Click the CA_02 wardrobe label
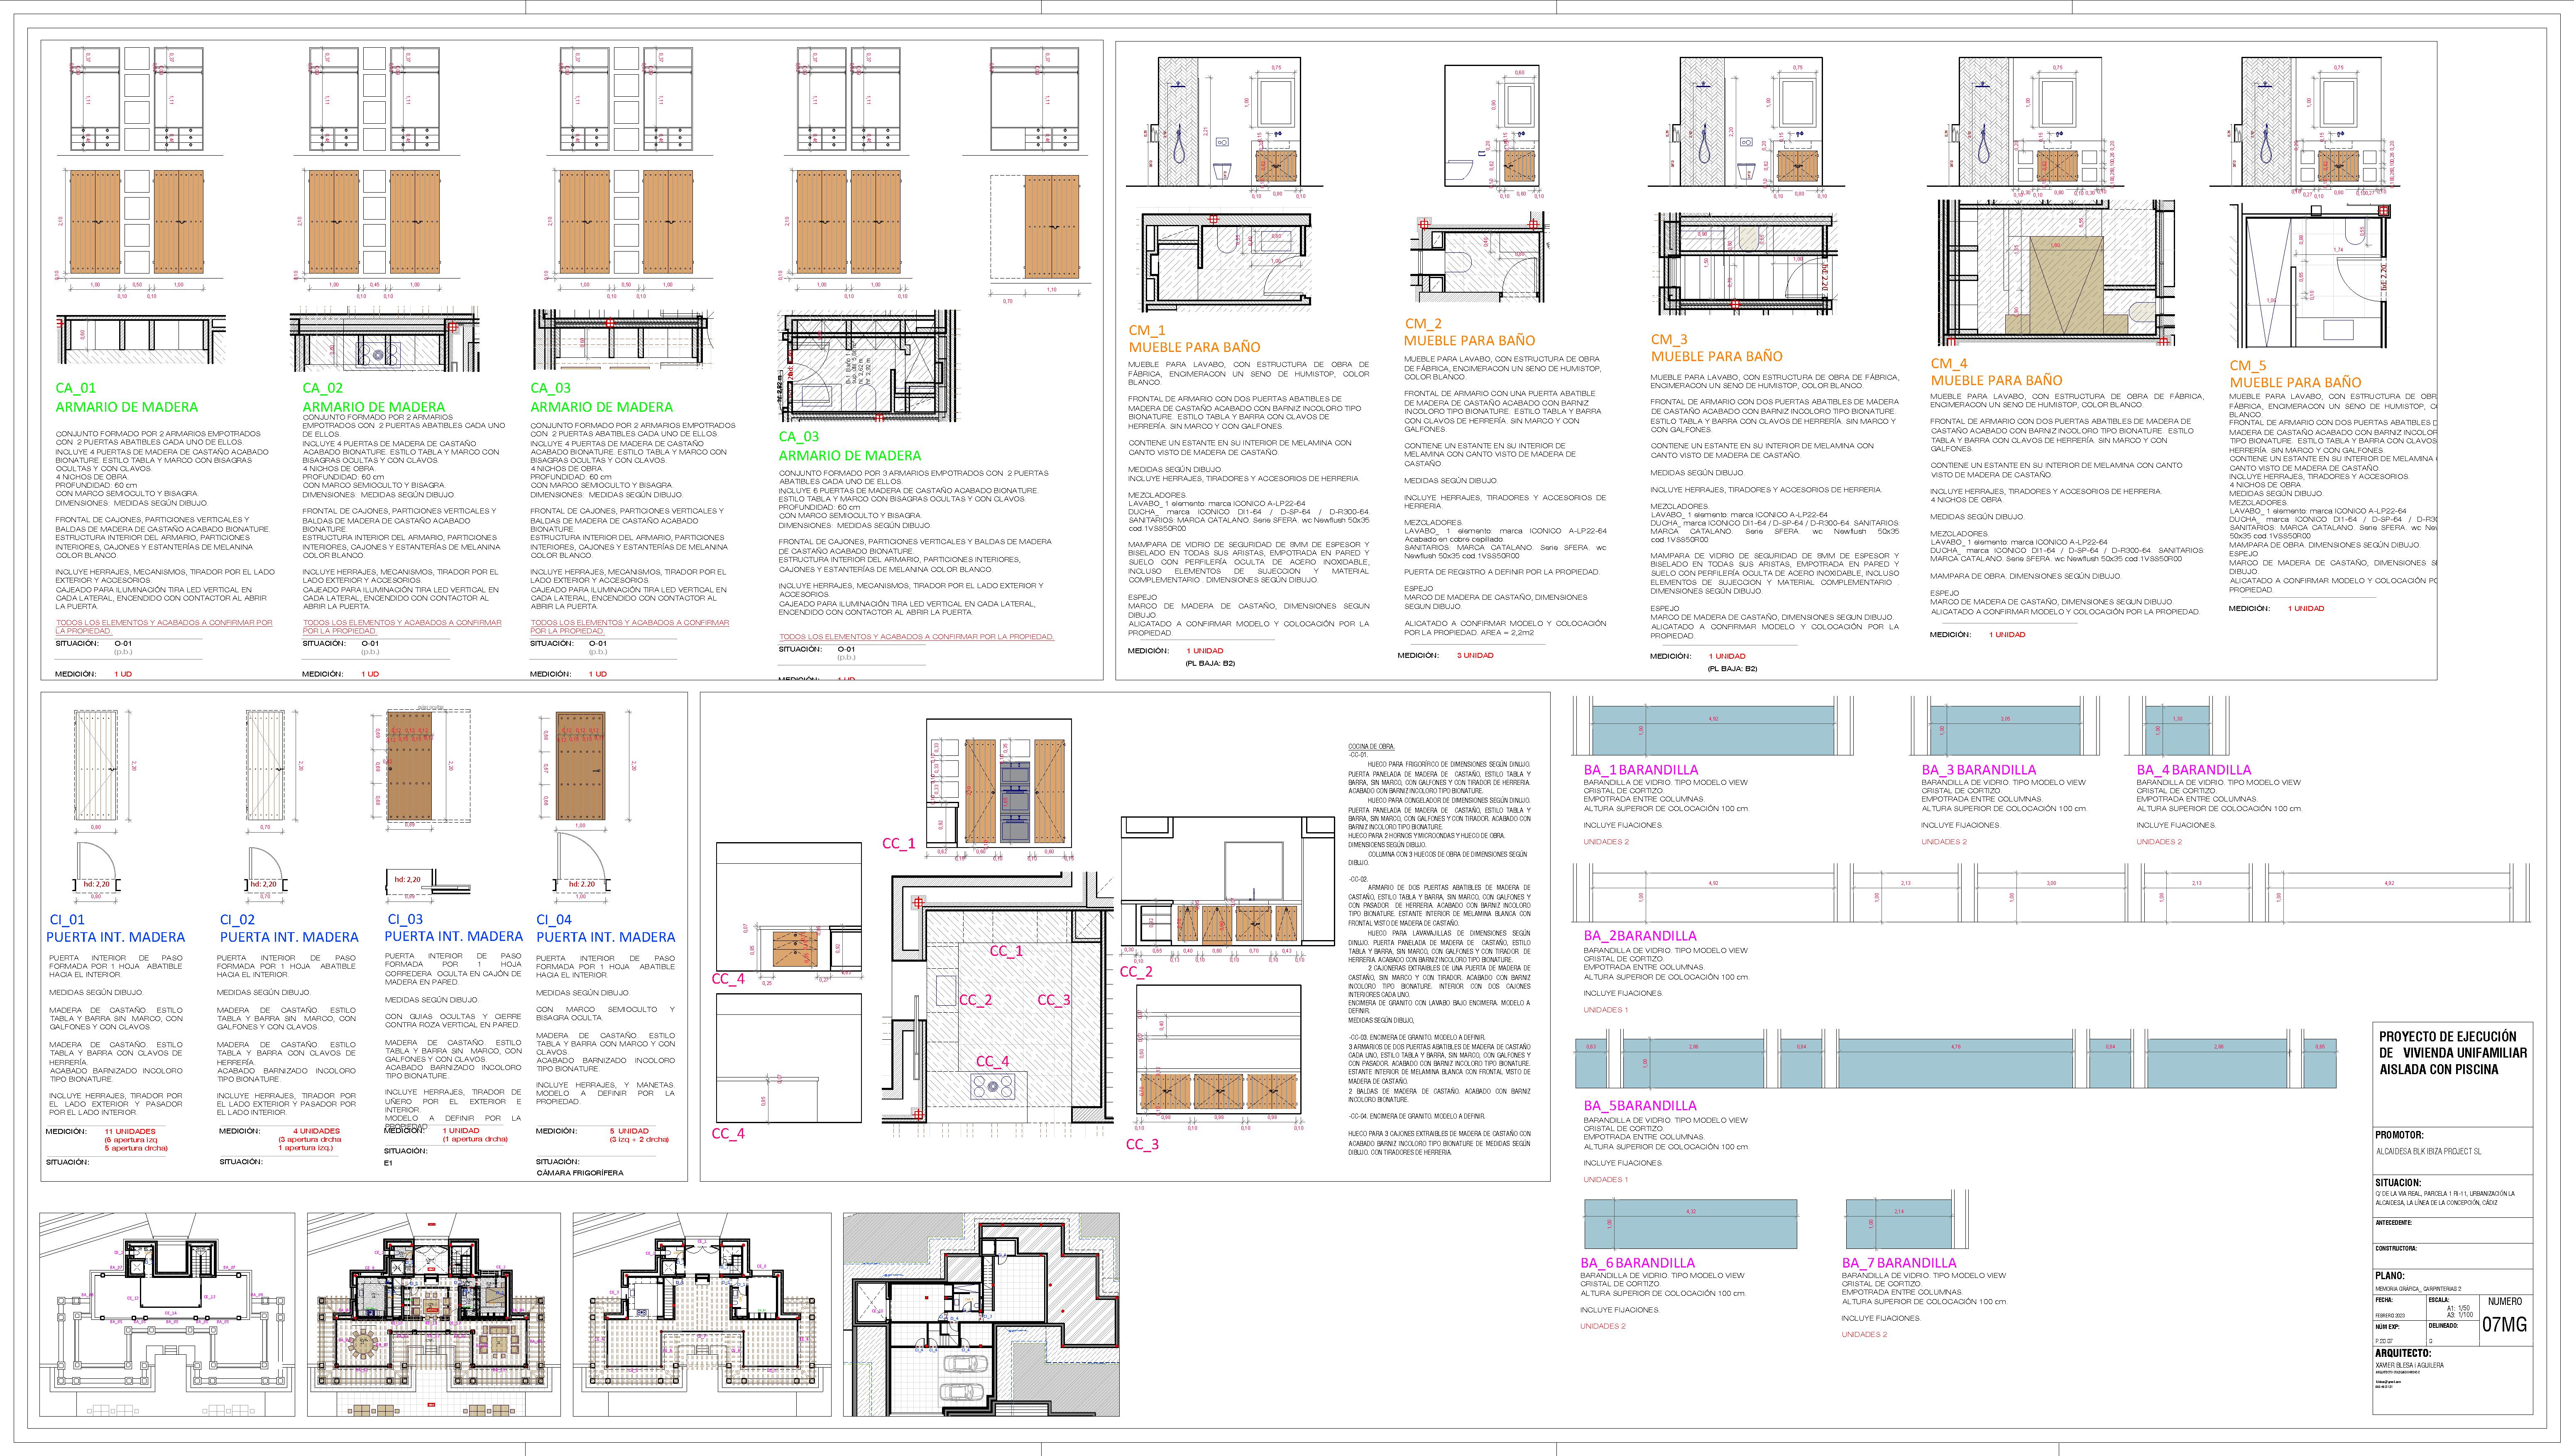The width and height of the screenshot is (2574, 1456). tap(323, 388)
